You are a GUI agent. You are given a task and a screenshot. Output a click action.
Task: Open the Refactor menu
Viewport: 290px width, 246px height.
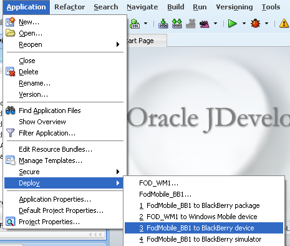[x=70, y=7]
